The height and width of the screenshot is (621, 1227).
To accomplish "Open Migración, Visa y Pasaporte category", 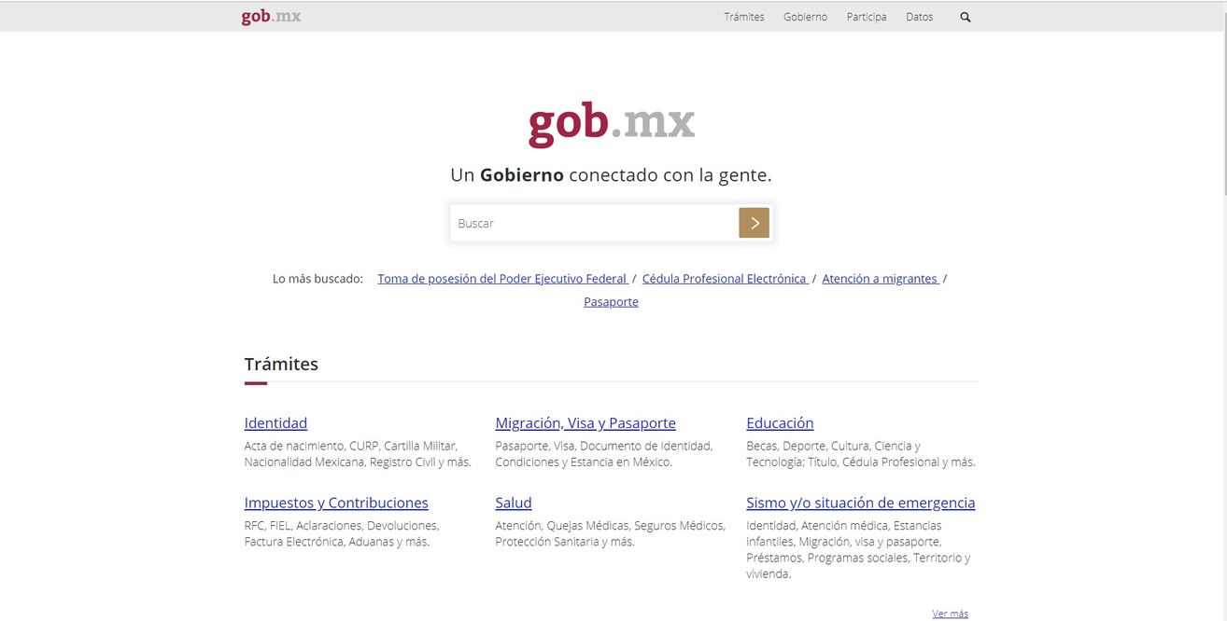I will 585,423.
